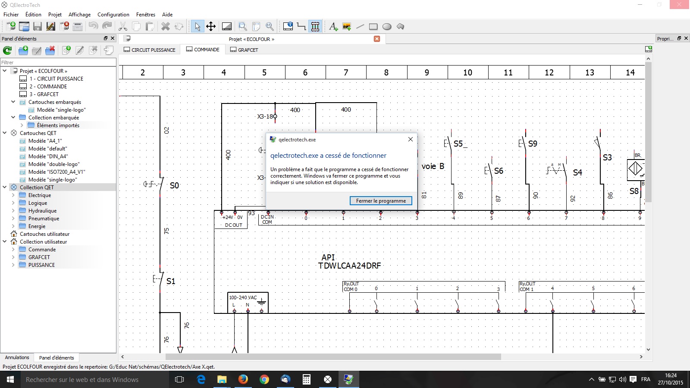The width and height of the screenshot is (690, 388).
Task: Click the new folder icon in elements panel
Action: point(23,50)
